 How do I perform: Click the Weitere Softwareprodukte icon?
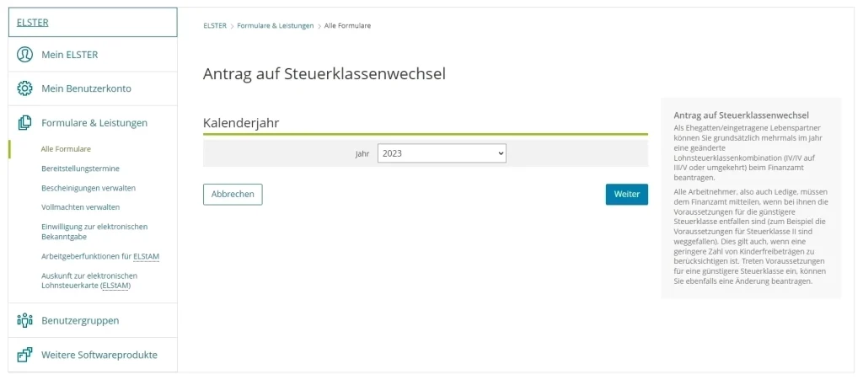tap(24, 355)
